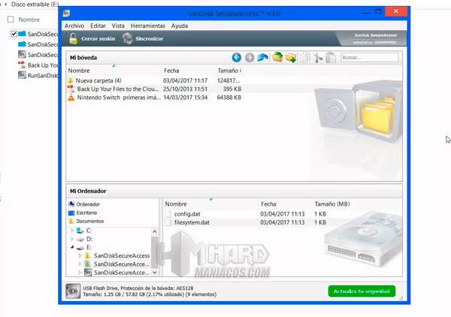The height and width of the screenshot is (317, 451).
Task: Collapse the E: drive node
Action: tap(72, 247)
